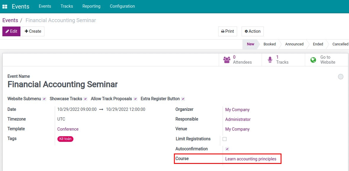Select the Kế toán tag
This screenshot has width=349, height=171.
click(65, 139)
